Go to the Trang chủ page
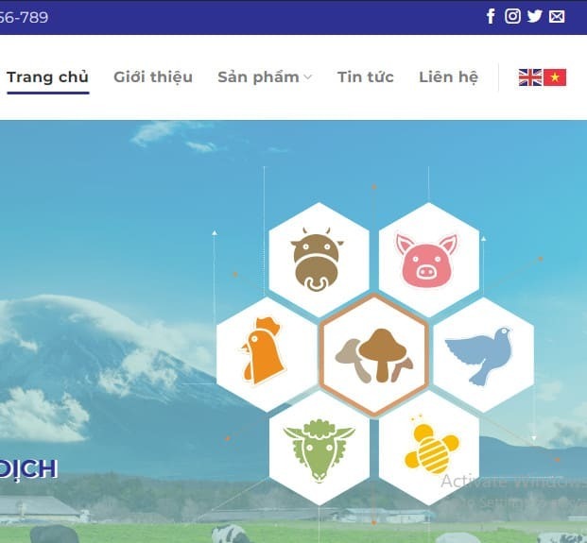The image size is (587, 543). click(47, 77)
